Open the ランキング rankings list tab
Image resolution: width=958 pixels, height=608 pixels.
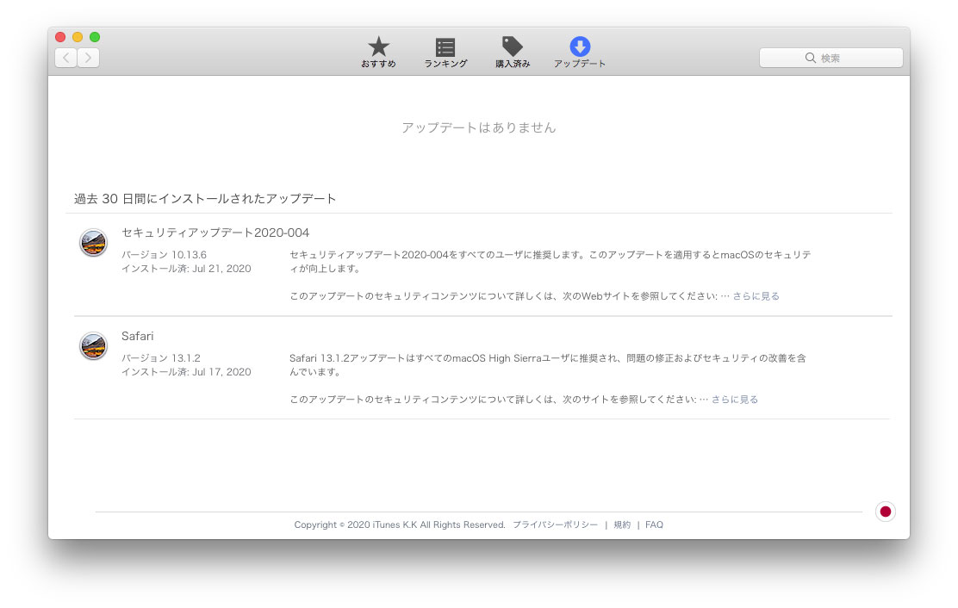click(x=445, y=52)
